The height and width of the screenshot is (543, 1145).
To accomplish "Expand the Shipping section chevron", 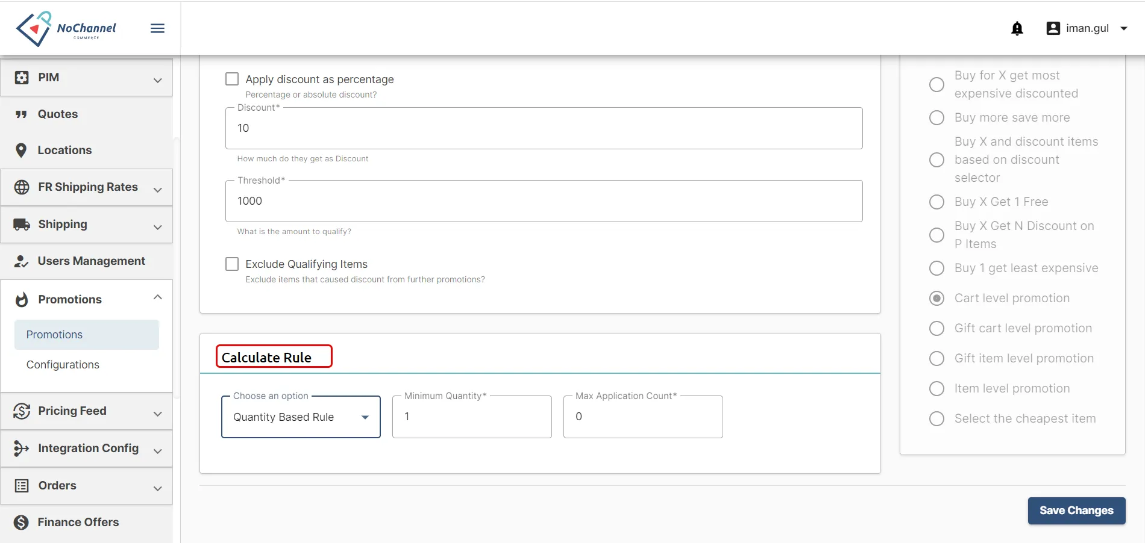I will (158, 227).
